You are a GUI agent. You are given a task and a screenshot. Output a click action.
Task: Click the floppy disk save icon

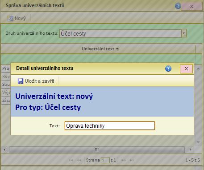(x=21, y=81)
